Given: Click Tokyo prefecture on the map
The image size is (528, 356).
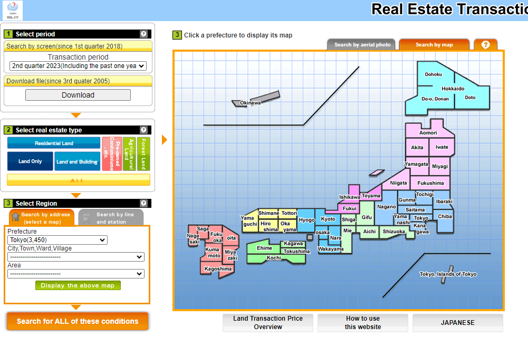Looking at the screenshot, I should 421,218.
